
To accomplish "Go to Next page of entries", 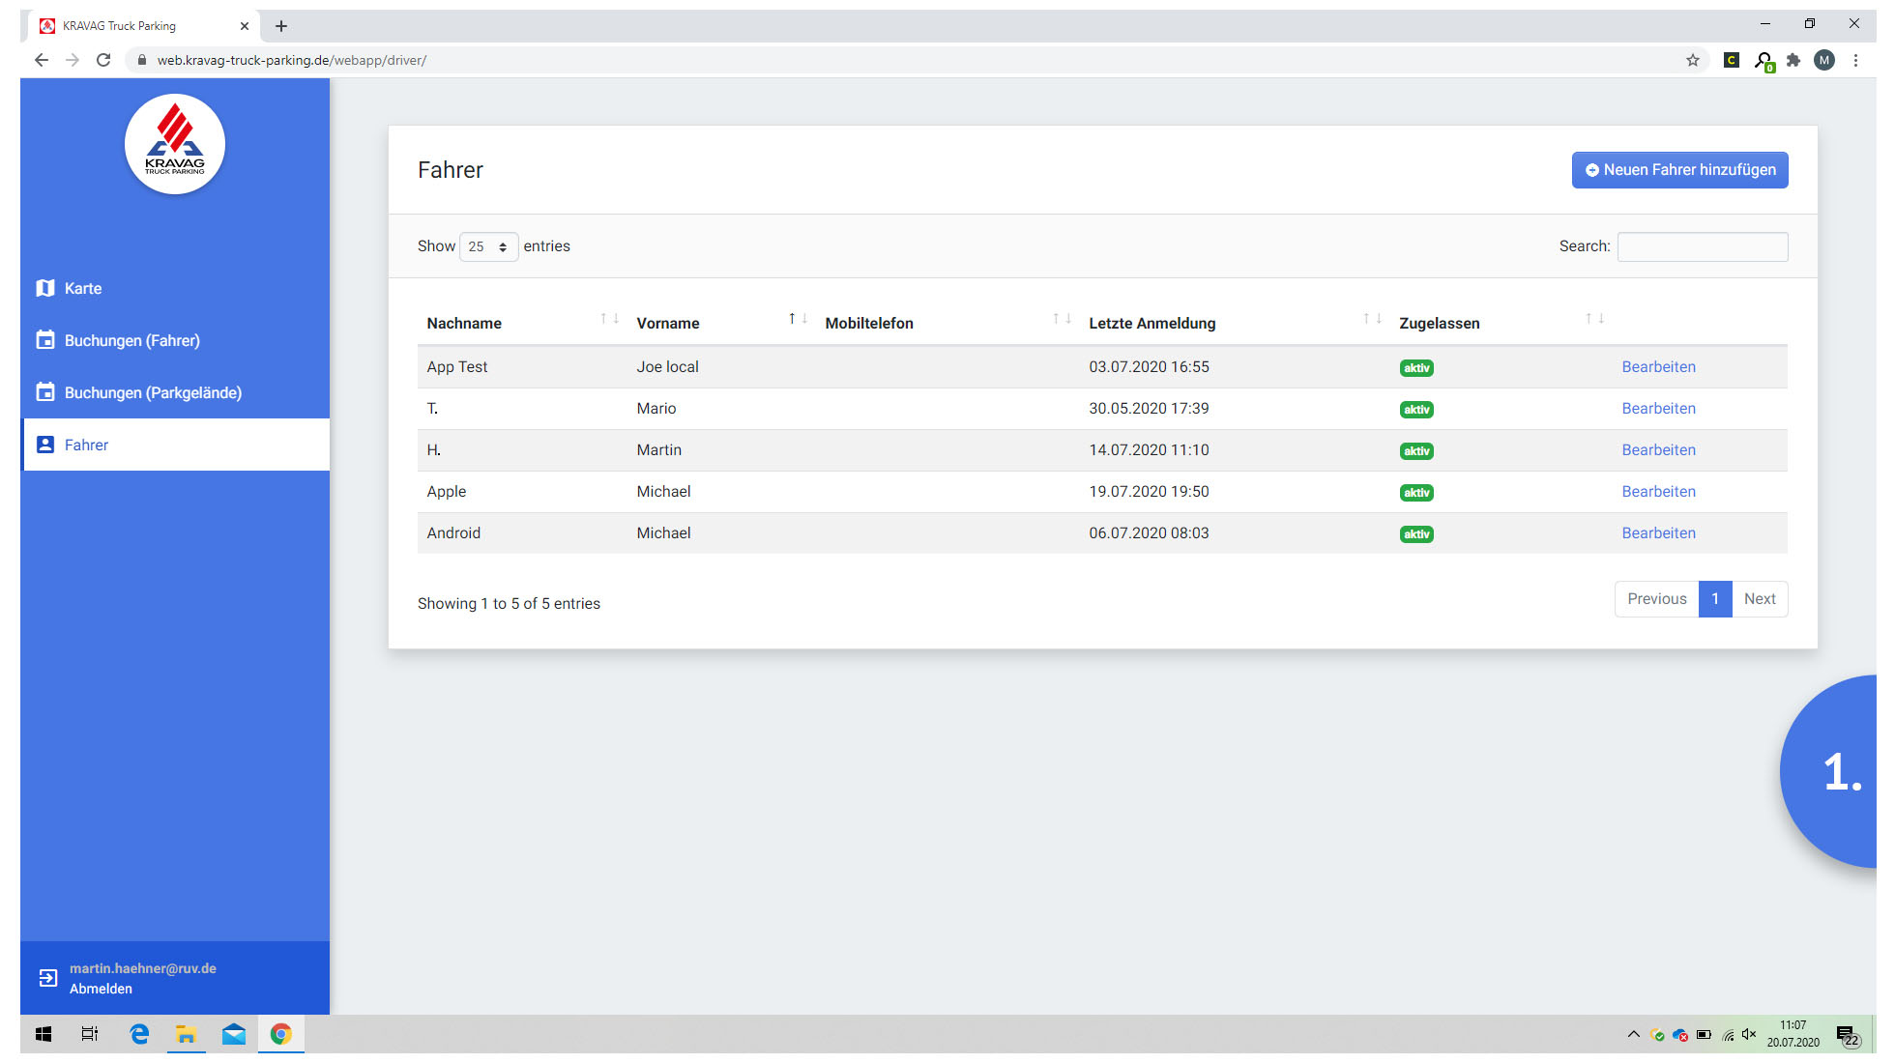I will [x=1759, y=599].
